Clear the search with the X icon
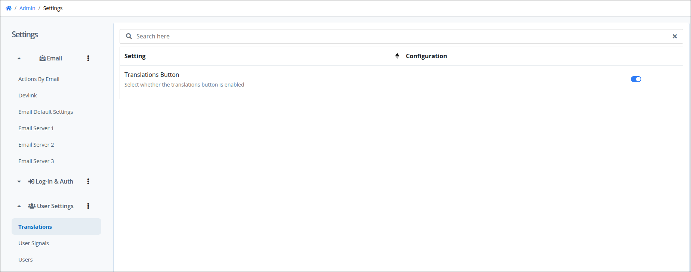691x272 pixels. tap(675, 36)
